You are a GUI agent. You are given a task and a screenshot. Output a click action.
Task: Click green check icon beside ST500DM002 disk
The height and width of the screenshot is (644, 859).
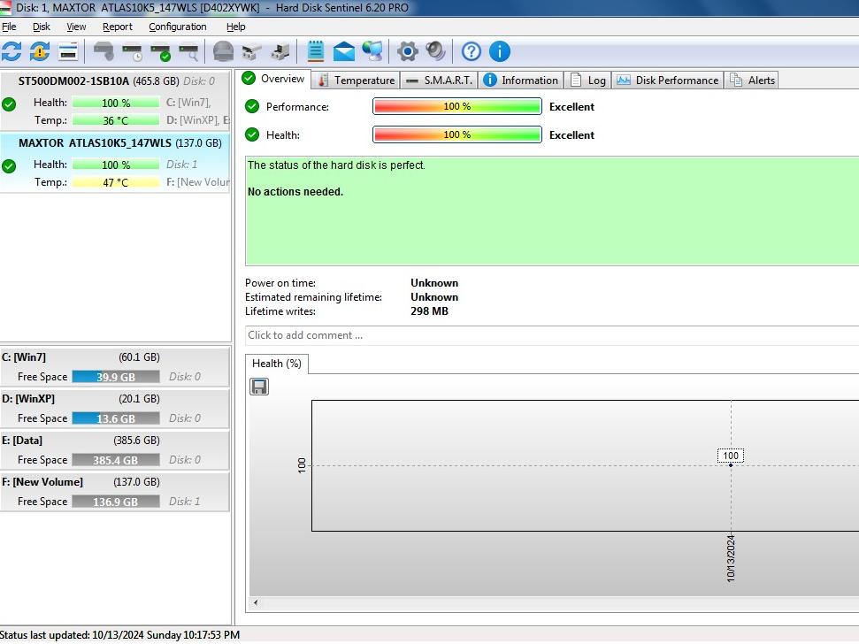coord(9,104)
